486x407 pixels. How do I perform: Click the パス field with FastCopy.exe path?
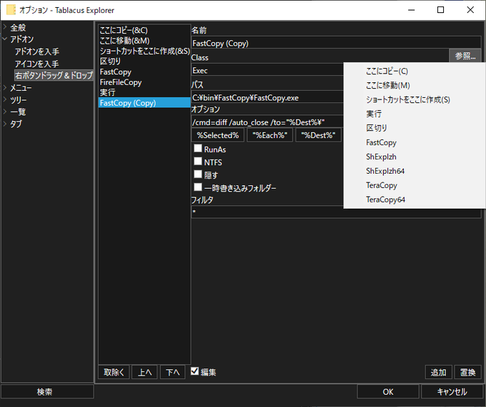point(267,98)
